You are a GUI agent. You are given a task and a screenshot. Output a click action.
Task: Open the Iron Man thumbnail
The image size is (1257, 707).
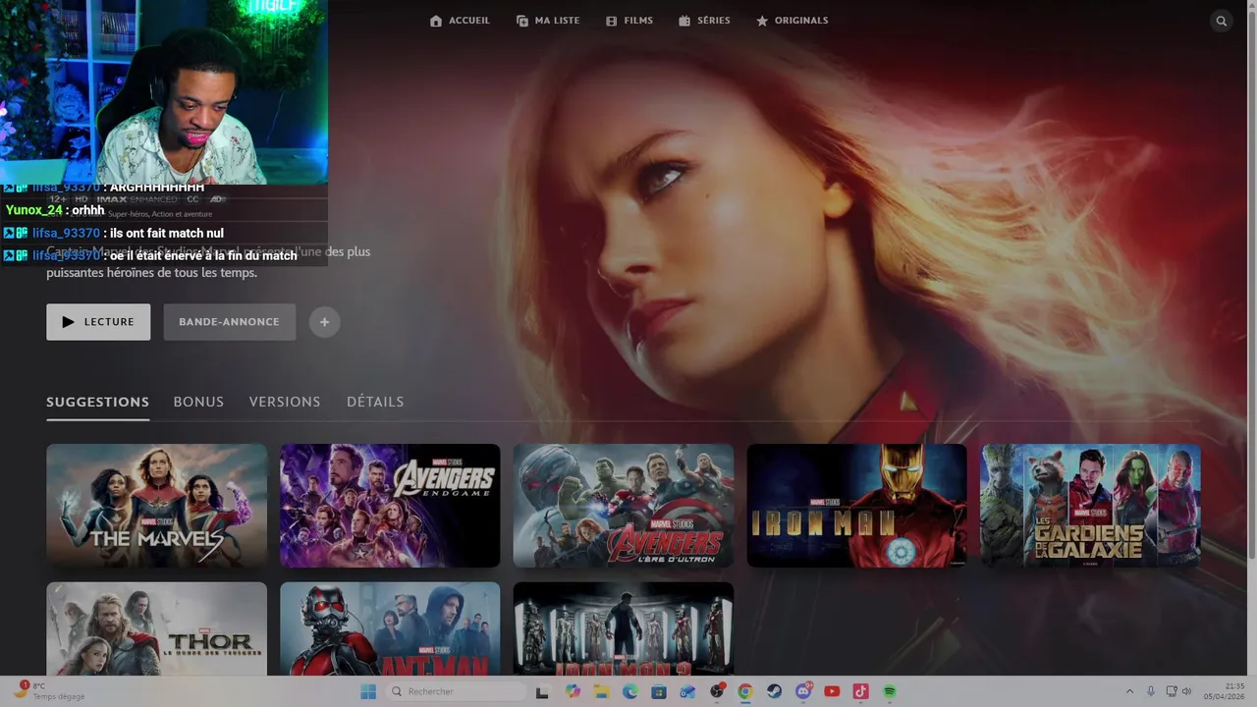(x=857, y=506)
